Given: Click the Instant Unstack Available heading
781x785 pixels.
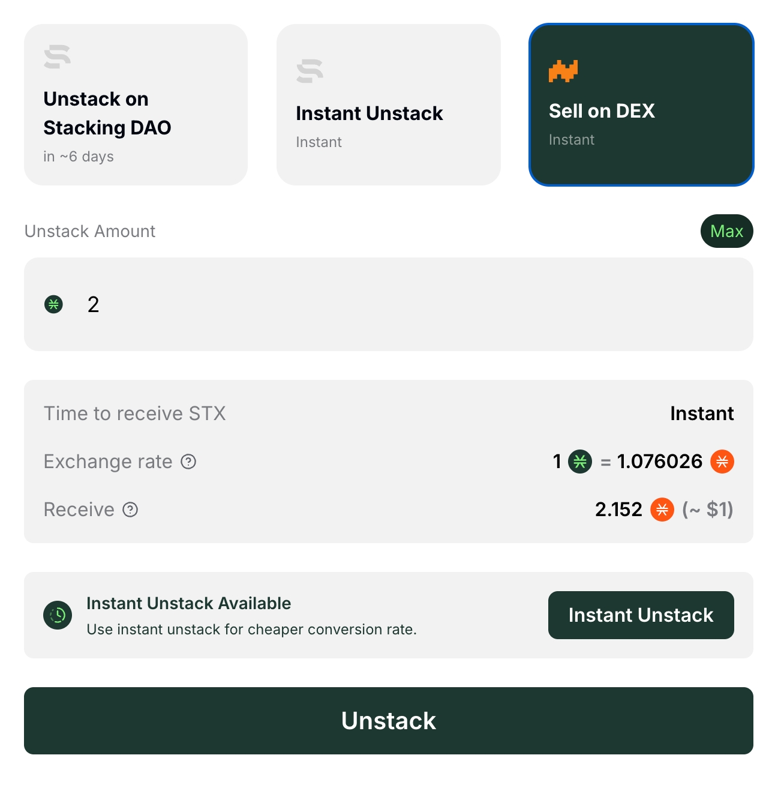Looking at the screenshot, I should point(188,603).
